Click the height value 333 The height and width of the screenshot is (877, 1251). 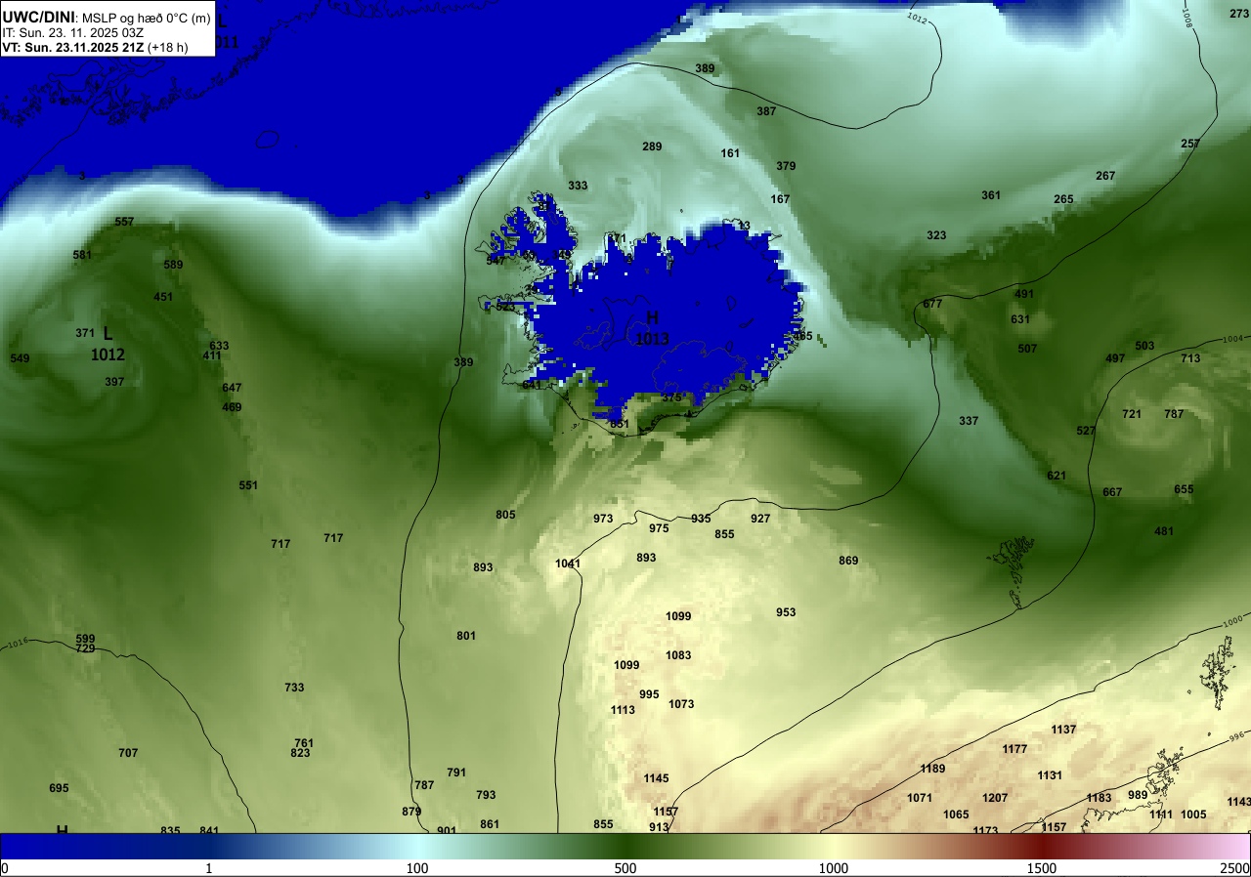(579, 186)
